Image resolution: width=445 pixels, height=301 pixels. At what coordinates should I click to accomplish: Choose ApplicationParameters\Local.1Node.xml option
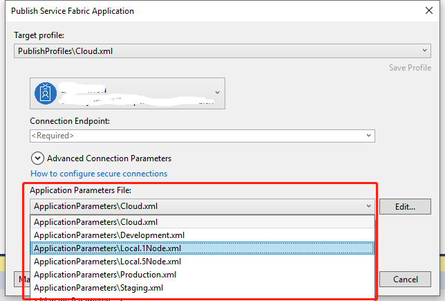[202, 248]
